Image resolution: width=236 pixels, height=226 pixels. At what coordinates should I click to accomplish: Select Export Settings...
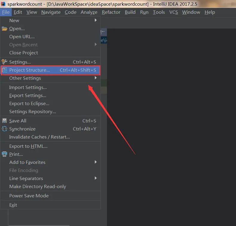(50, 96)
